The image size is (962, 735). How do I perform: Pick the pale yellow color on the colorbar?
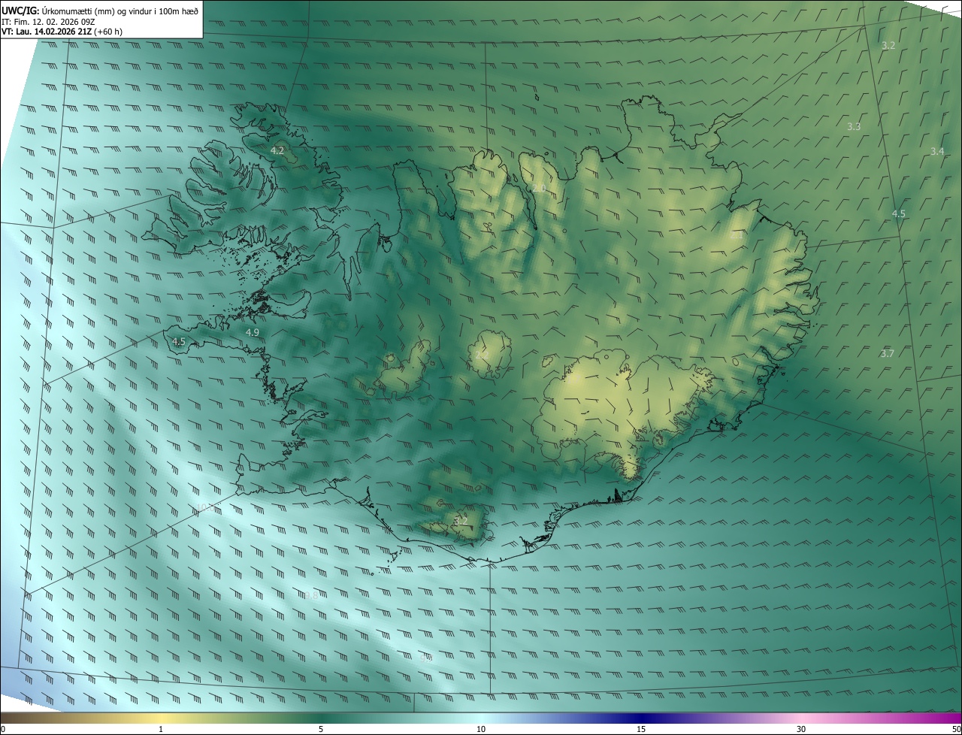tap(161, 718)
